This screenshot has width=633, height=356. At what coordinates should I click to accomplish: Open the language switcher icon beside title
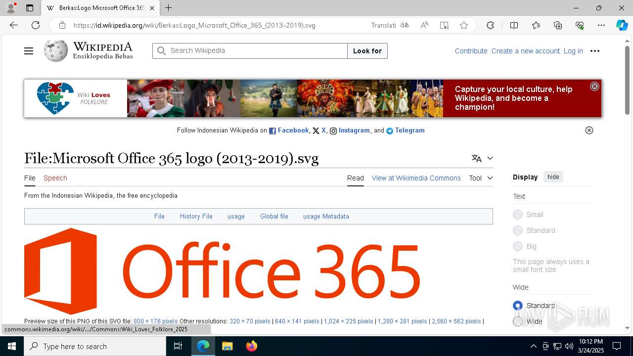click(477, 158)
